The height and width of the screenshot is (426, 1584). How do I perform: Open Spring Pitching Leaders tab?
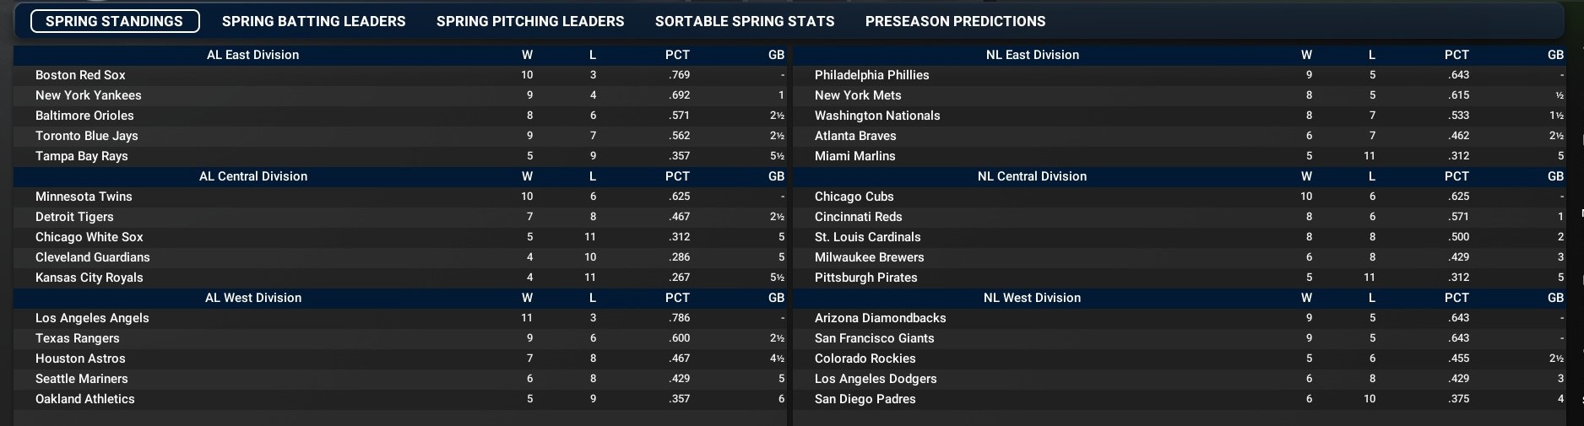coord(530,21)
